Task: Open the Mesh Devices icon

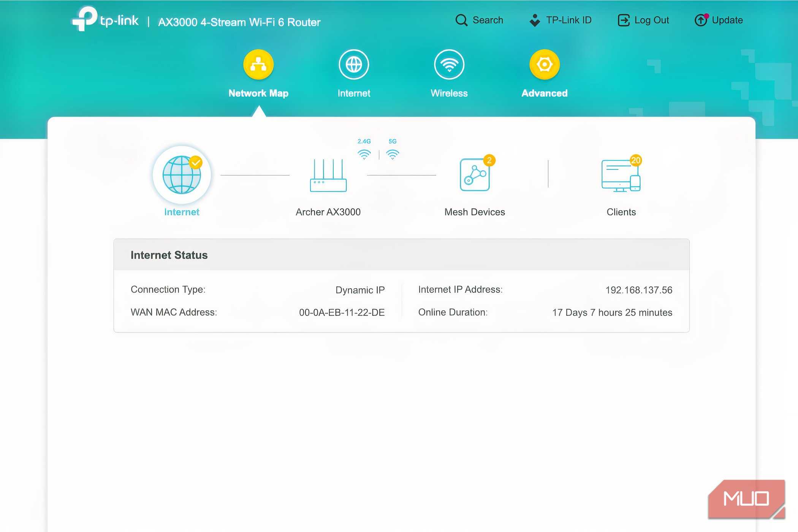Action: click(475, 174)
